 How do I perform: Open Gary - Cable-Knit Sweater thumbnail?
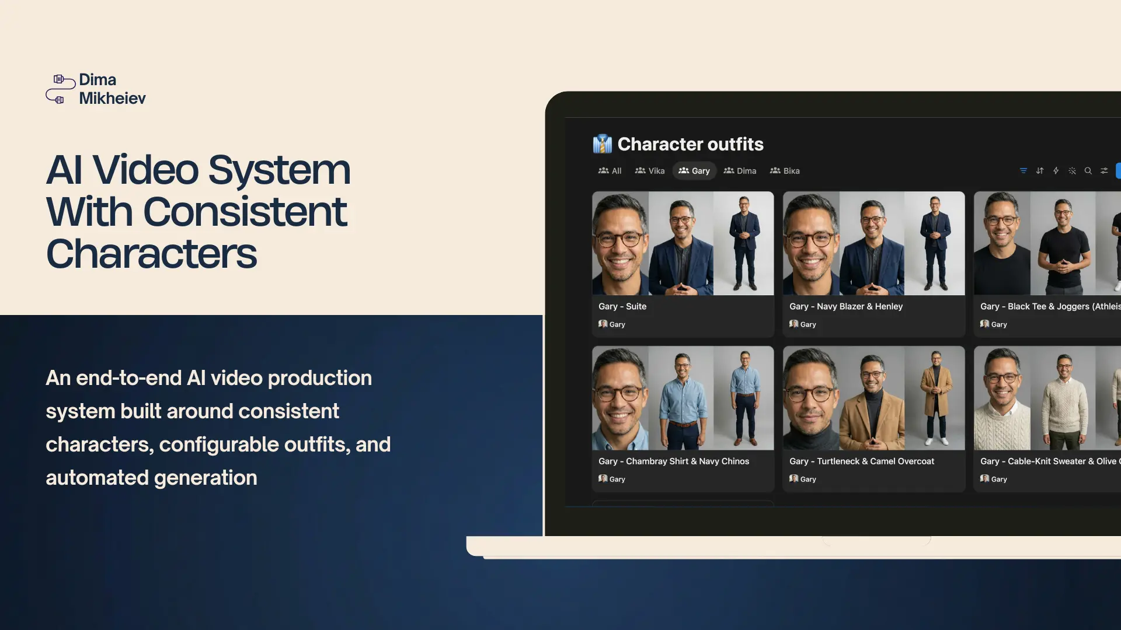click(1047, 398)
